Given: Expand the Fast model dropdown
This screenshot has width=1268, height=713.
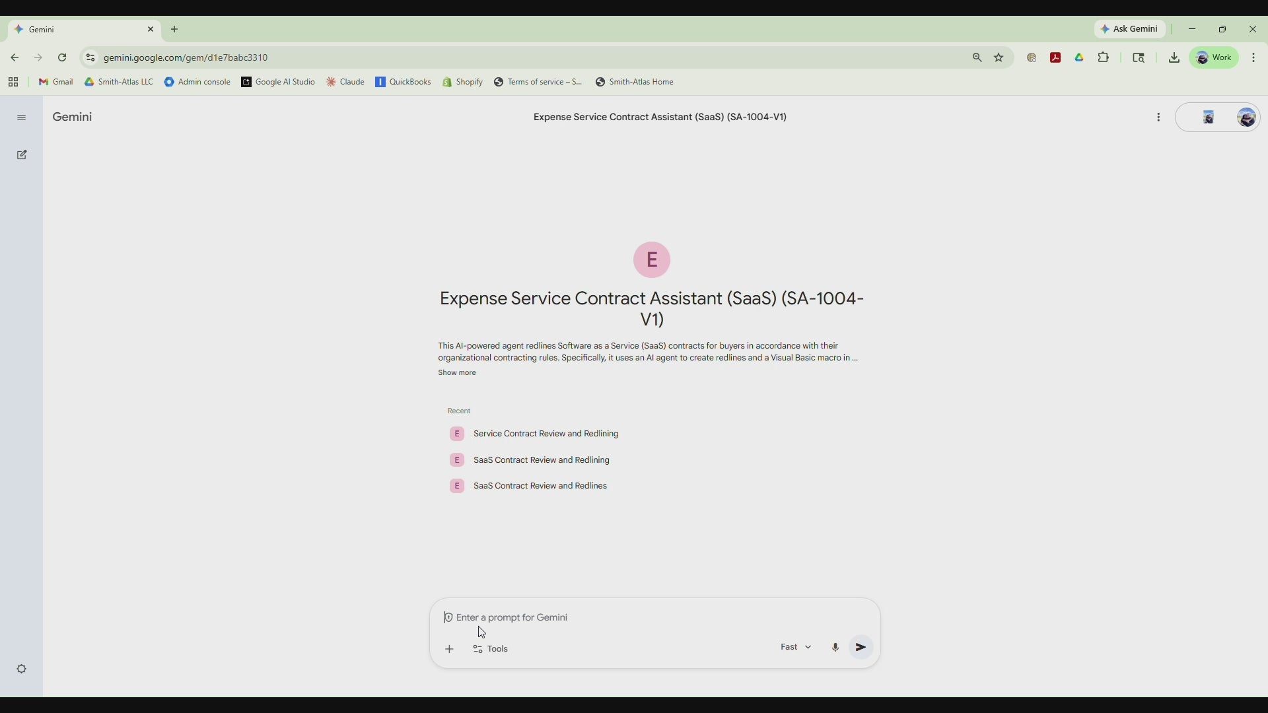Looking at the screenshot, I should pyautogui.click(x=796, y=648).
